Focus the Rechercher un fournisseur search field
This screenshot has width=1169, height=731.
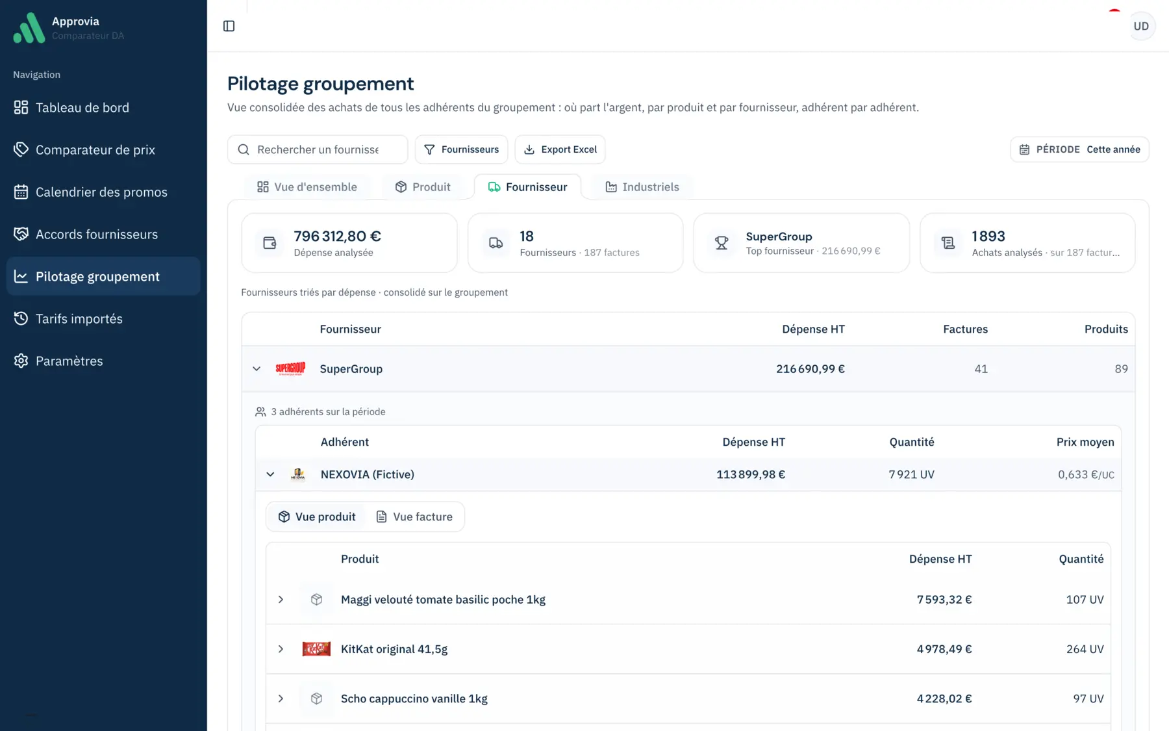pyautogui.click(x=318, y=149)
